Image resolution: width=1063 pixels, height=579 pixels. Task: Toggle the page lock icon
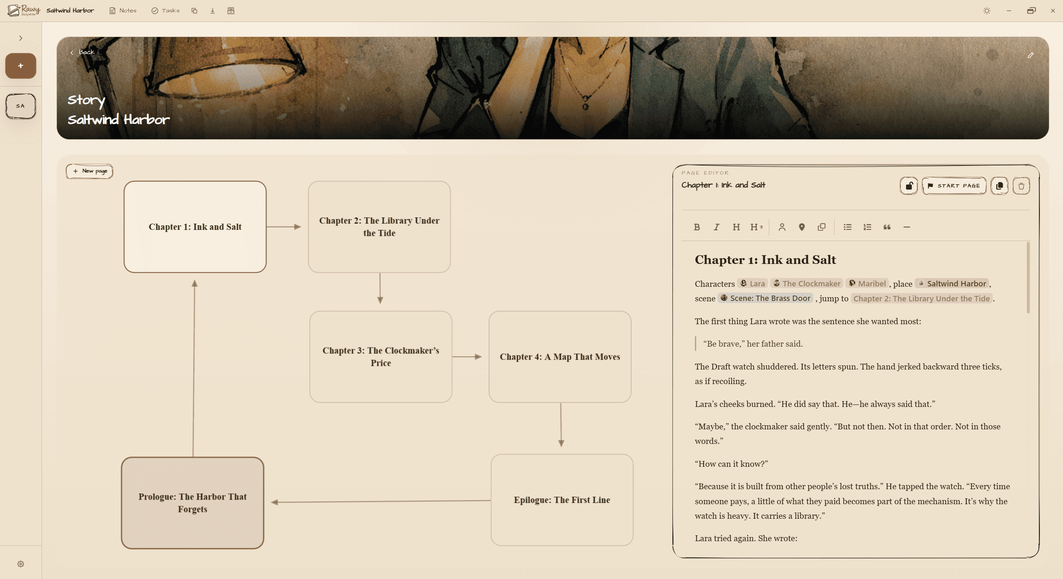pos(909,186)
